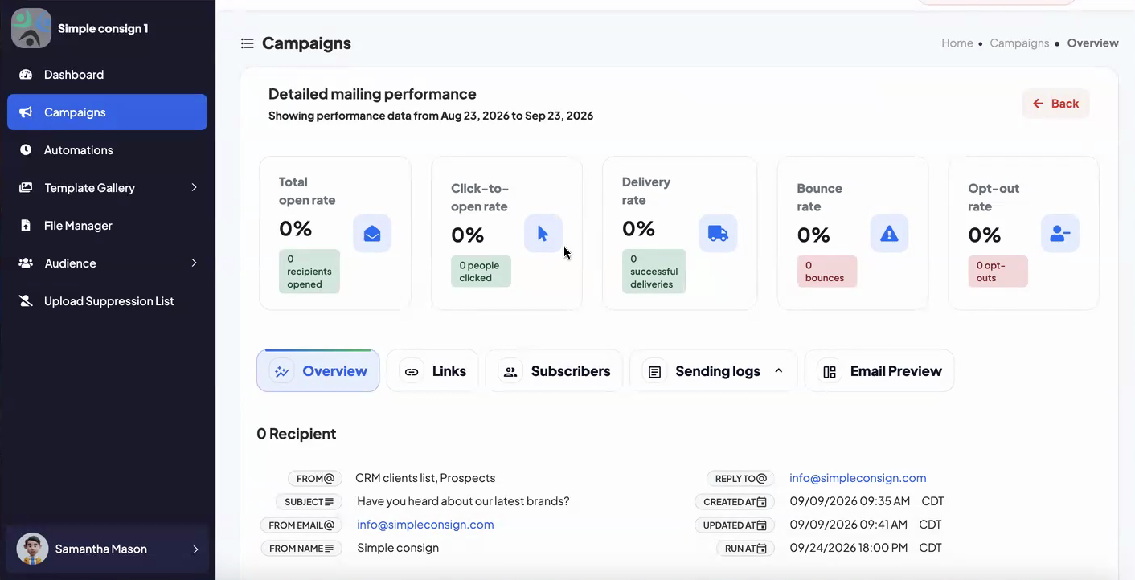Click the CREATED AT label tag
1135x580 pixels.
pos(735,502)
